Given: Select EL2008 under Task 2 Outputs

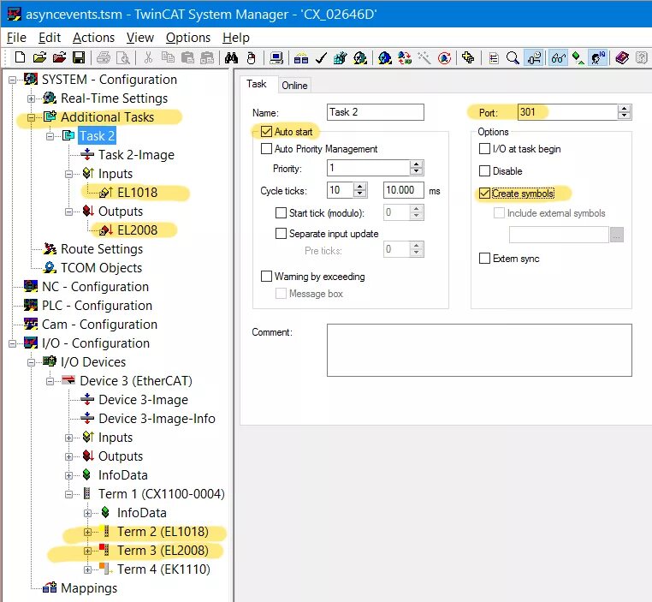Looking at the screenshot, I should click(137, 229).
